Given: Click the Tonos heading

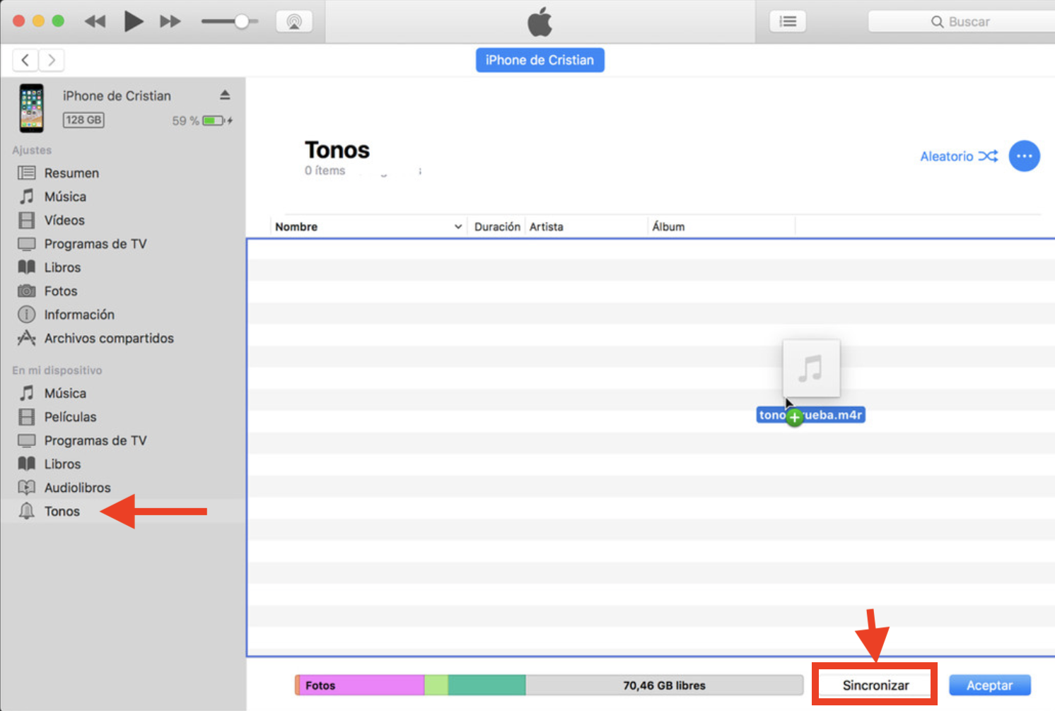Looking at the screenshot, I should point(337,150).
